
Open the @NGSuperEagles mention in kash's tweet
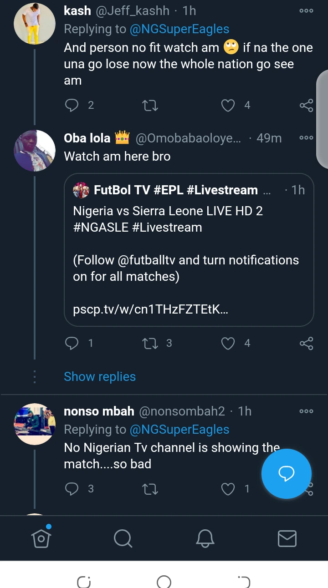click(x=179, y=29)
